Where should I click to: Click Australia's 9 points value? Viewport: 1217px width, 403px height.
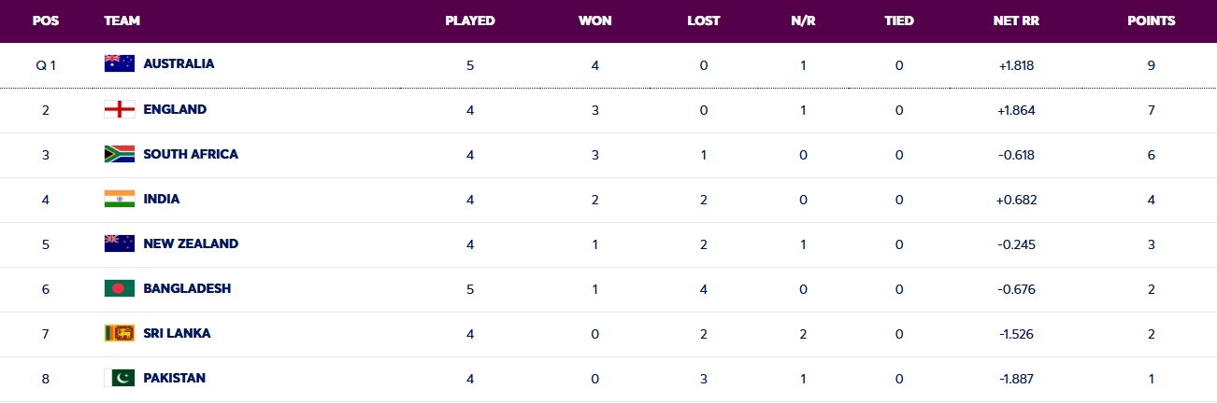click(x=1152, y=65)
